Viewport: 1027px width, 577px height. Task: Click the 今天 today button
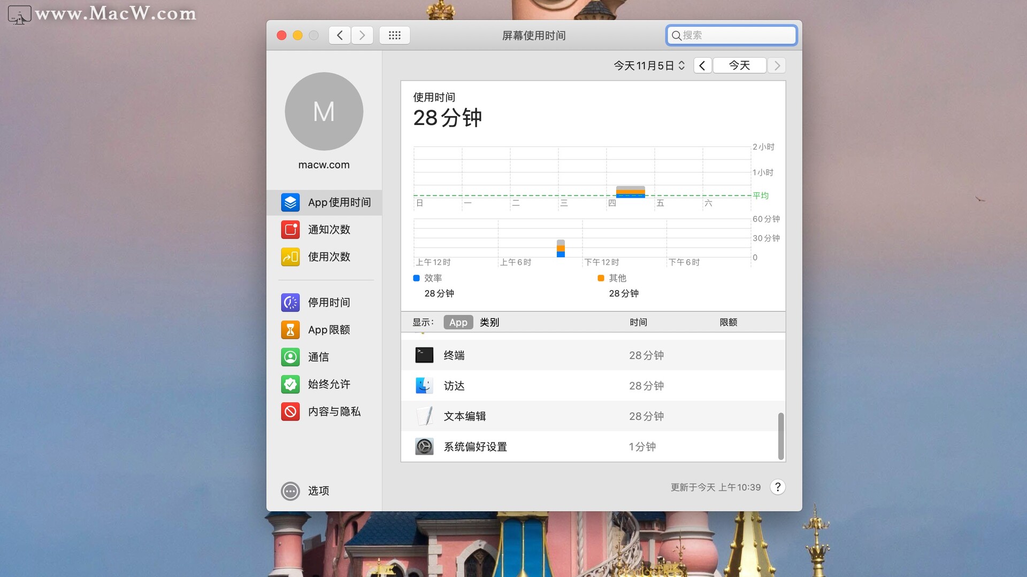coord(739,65)
